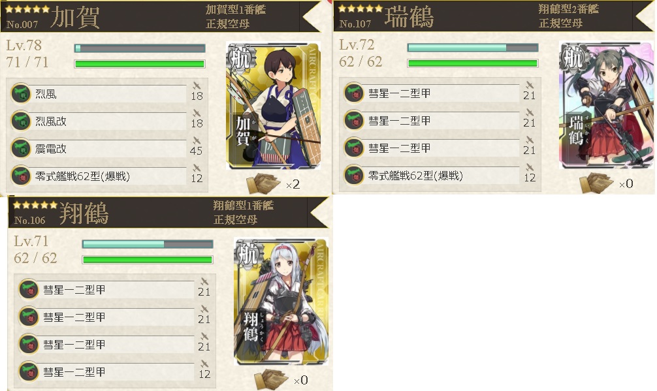Click Zuikaku's experience progress bar
The width and height of the screenshot is (657, 391).
473,48
